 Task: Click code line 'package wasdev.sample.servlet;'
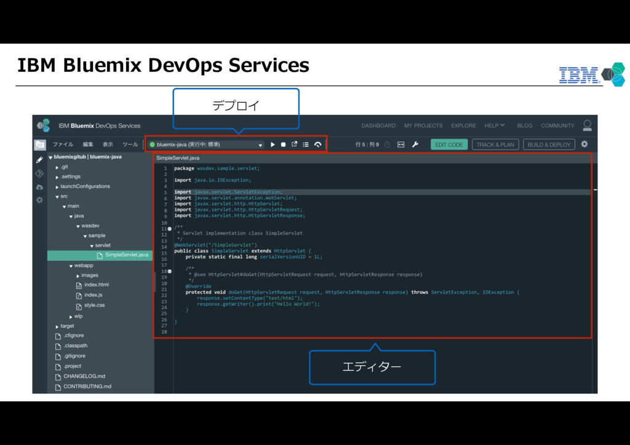pyautogui.click(x=217, y=168)
